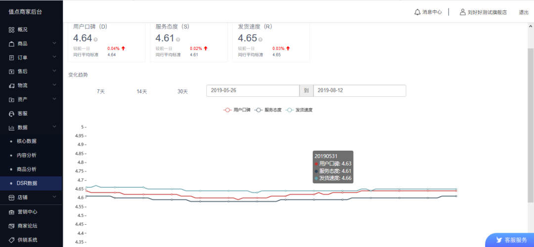
Task: Click start date field 2019-05-26
Action: (253, 90)
